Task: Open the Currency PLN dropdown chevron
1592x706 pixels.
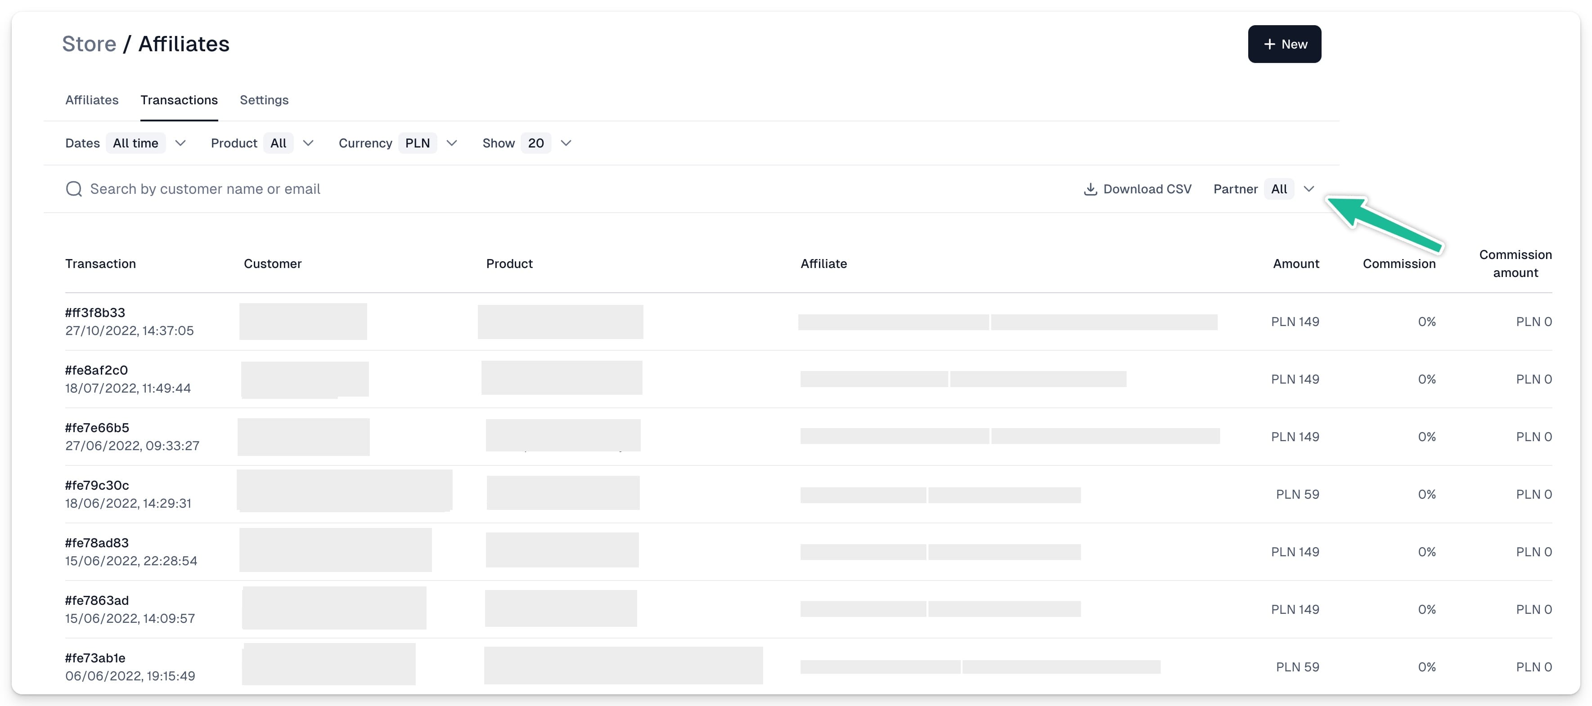Action: (452, 143)
